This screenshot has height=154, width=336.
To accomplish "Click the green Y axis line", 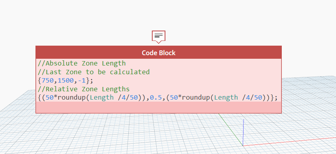I will click(x=230, y=129).
